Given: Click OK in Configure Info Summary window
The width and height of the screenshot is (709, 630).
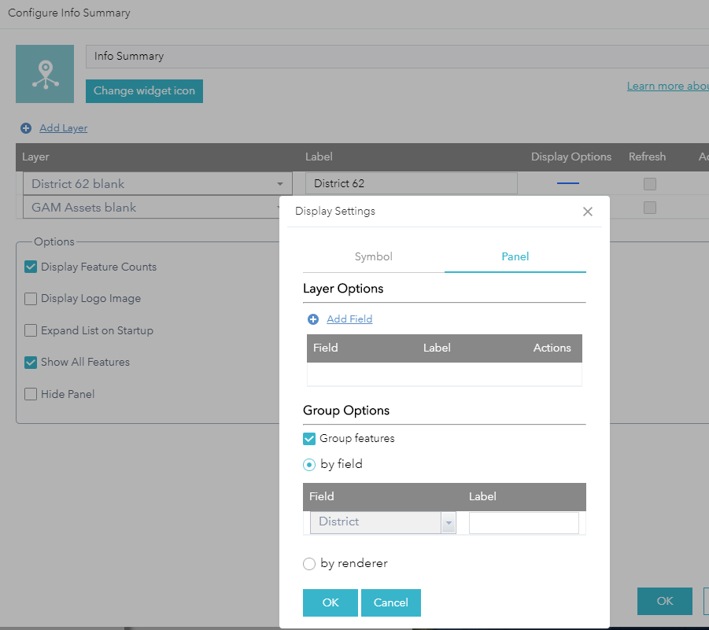Looking at the screenshot, I should pyautogui.click(x=665, y=601).
